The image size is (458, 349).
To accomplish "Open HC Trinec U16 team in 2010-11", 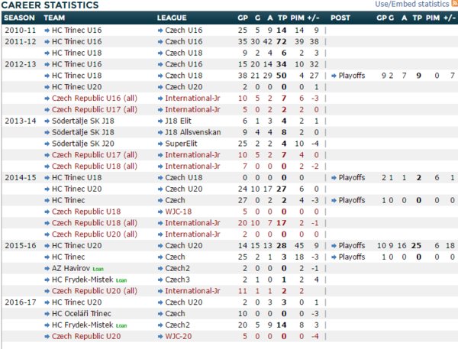I will 77,30.
